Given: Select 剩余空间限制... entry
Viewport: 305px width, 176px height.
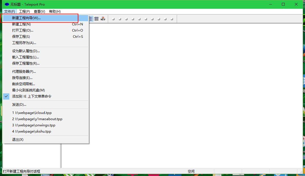Looking at the screenshot, I should tap(46, 84).
